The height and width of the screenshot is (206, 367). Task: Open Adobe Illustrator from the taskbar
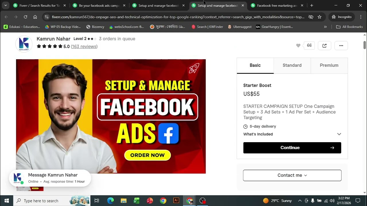176,201
